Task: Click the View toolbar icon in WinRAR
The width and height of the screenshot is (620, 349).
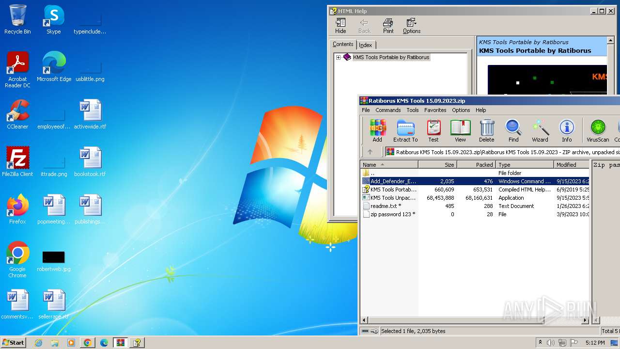Action: tap(460, 131)
